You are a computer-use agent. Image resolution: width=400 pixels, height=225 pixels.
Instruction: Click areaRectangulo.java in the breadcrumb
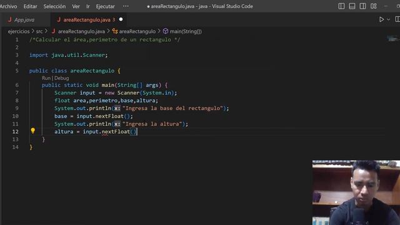click(x=81, y=31)
